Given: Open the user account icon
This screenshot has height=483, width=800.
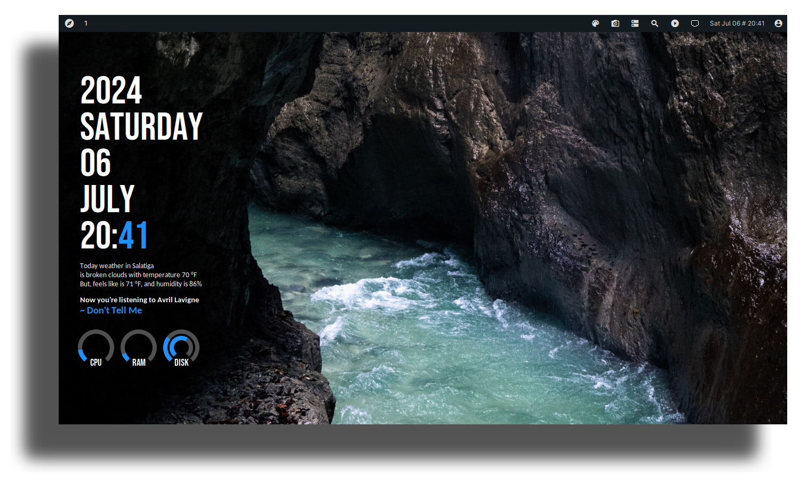Looking at the screenshot, I should coord(778,23).
